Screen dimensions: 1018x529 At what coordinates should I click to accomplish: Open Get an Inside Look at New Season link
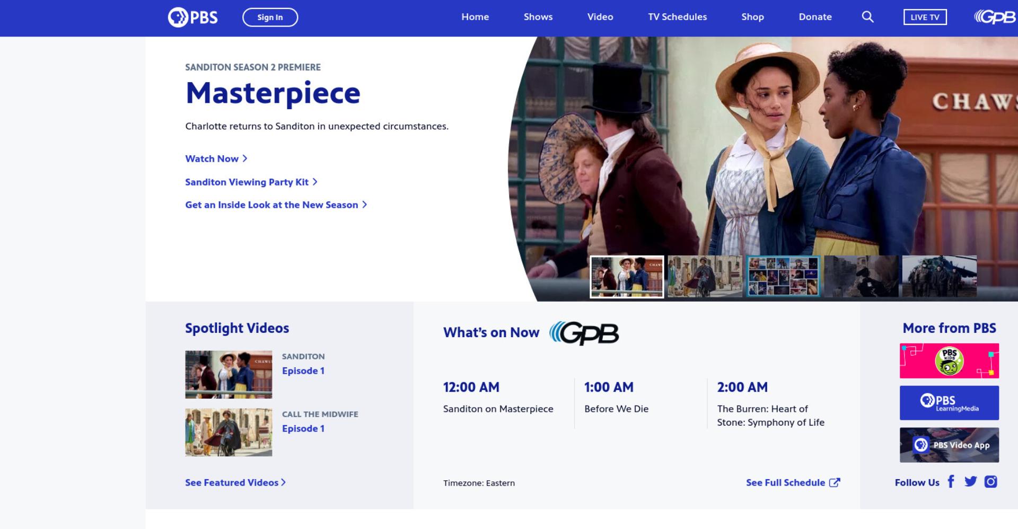pos(276,205)
